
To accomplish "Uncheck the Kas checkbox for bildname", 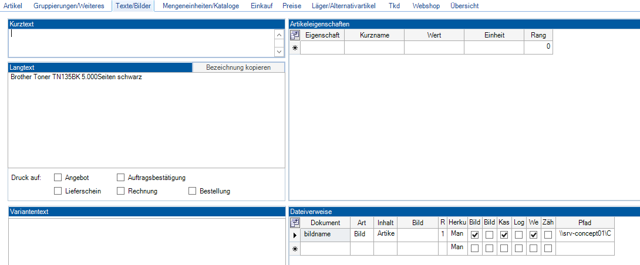I will point(504,235).
